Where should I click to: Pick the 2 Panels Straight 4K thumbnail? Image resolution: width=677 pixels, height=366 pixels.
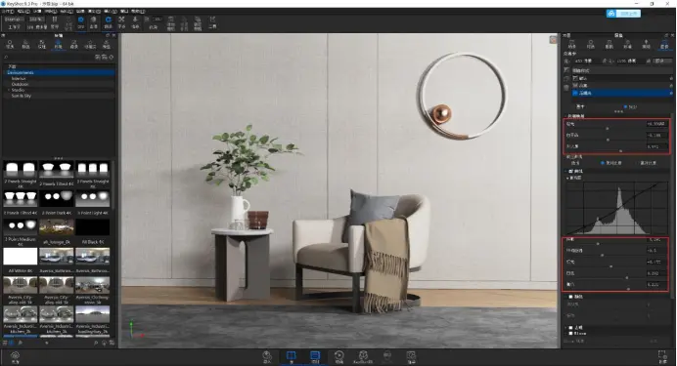pyautogui.click(x=21, y=170)
